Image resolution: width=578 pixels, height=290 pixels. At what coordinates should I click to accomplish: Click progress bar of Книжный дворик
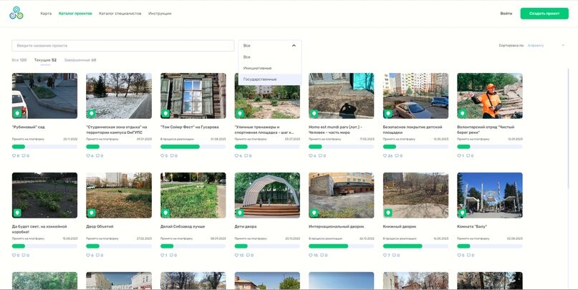416,246
